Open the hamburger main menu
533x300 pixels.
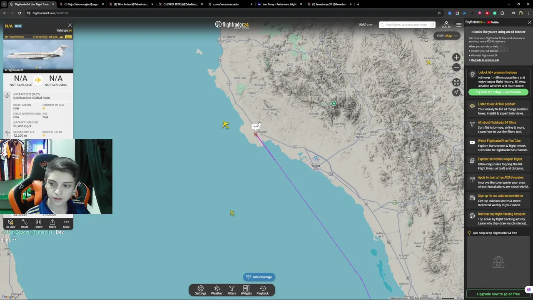pyautogui.click(x=458, y=25)
